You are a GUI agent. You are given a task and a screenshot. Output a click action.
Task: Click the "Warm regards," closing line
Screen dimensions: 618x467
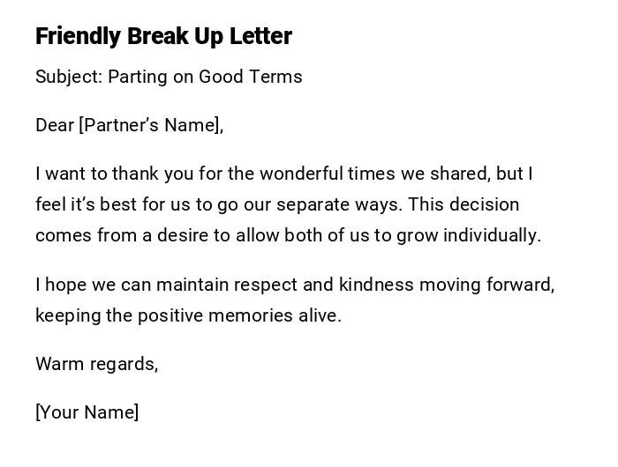coord(96,364)
